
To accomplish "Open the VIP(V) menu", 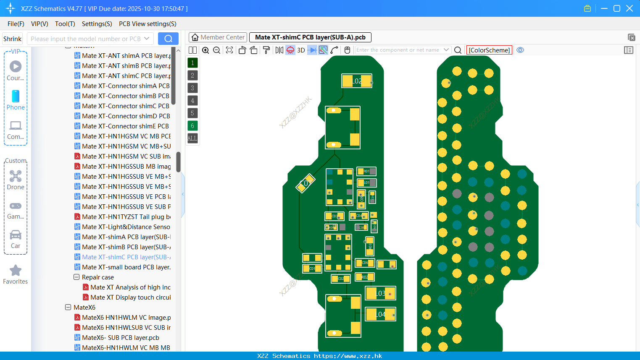I will coord(40,24).
